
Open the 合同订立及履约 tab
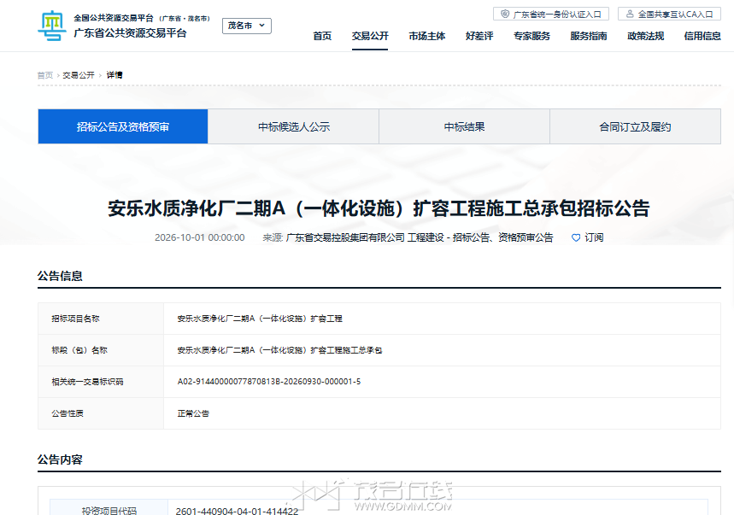tap(635, 126)
